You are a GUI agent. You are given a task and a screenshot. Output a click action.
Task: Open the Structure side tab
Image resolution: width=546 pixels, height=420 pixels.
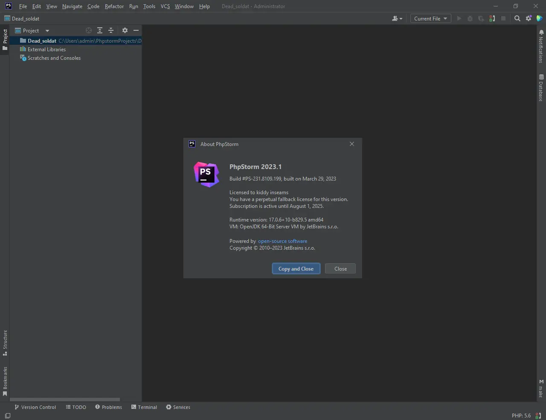[5, 343]
